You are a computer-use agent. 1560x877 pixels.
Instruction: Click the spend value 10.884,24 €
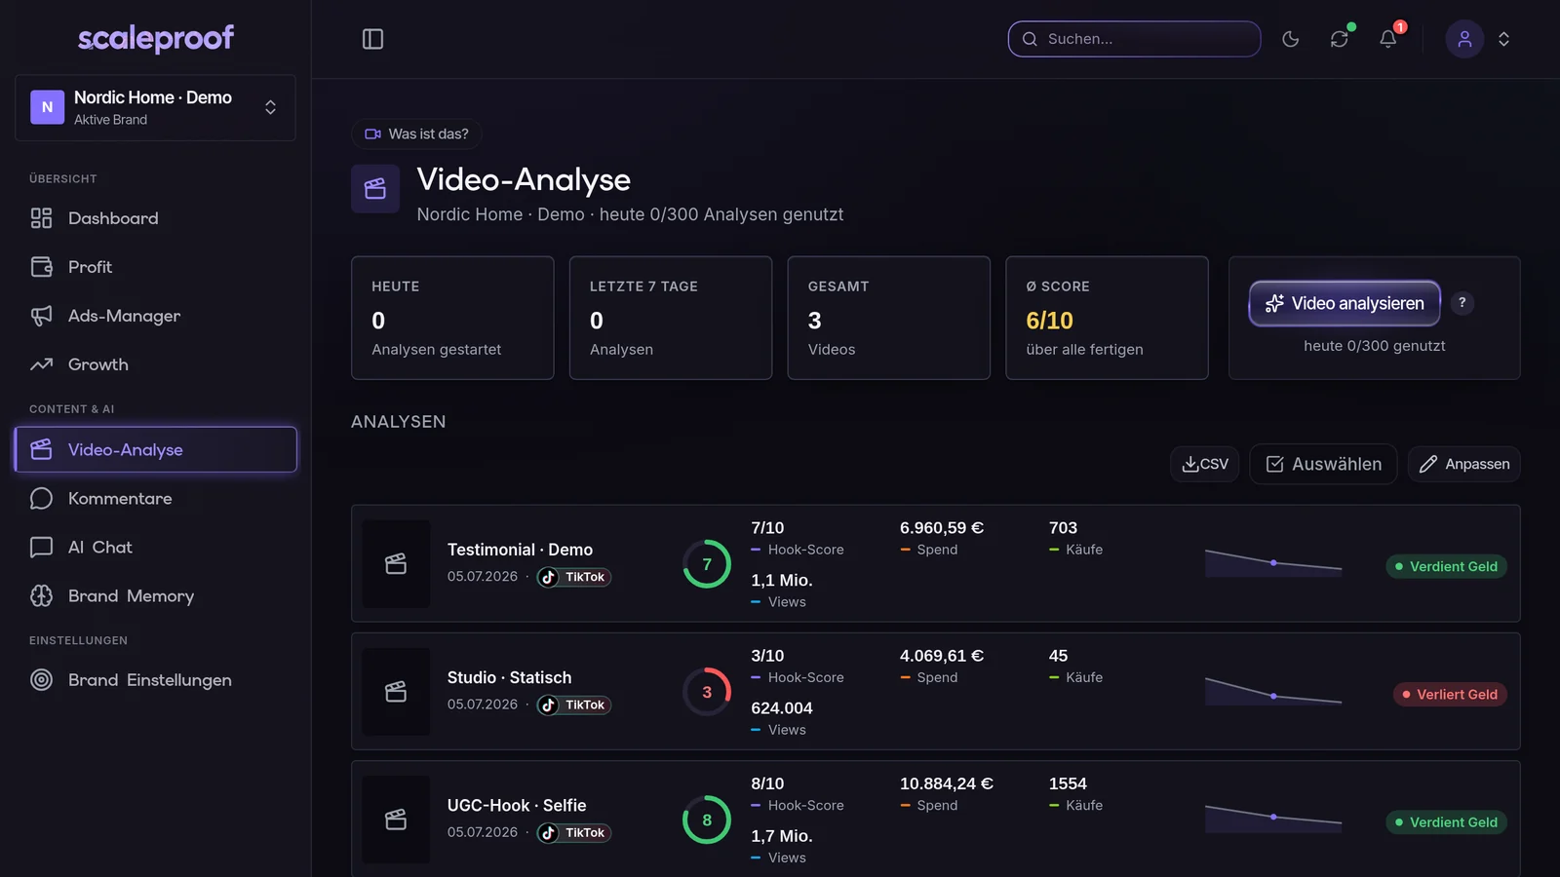pyautogui.click(x=947, y=783)
